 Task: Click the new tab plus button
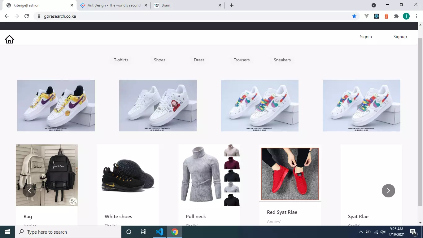232,5
